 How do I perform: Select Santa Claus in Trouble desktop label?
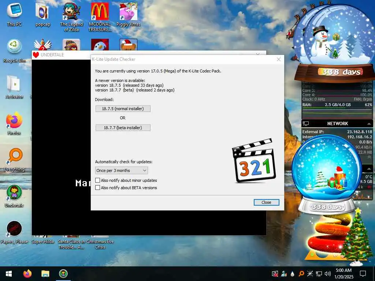tap(71, 244)
